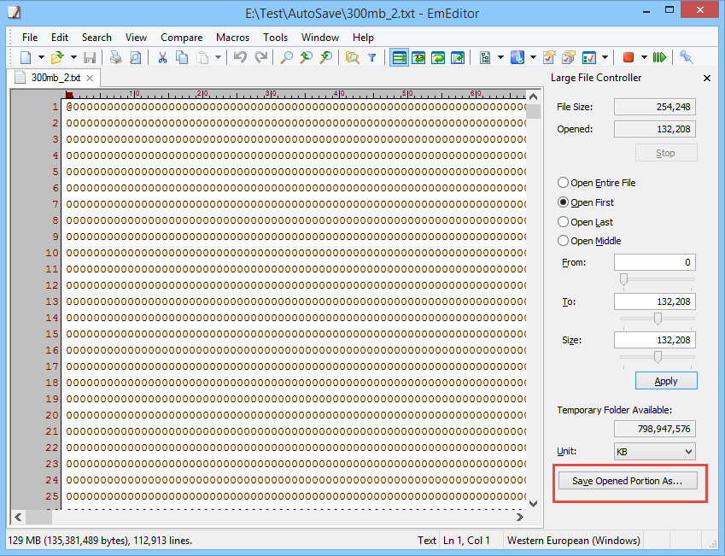
Task: Click the Size slider thumb
Action: click(x=658, y=357)
